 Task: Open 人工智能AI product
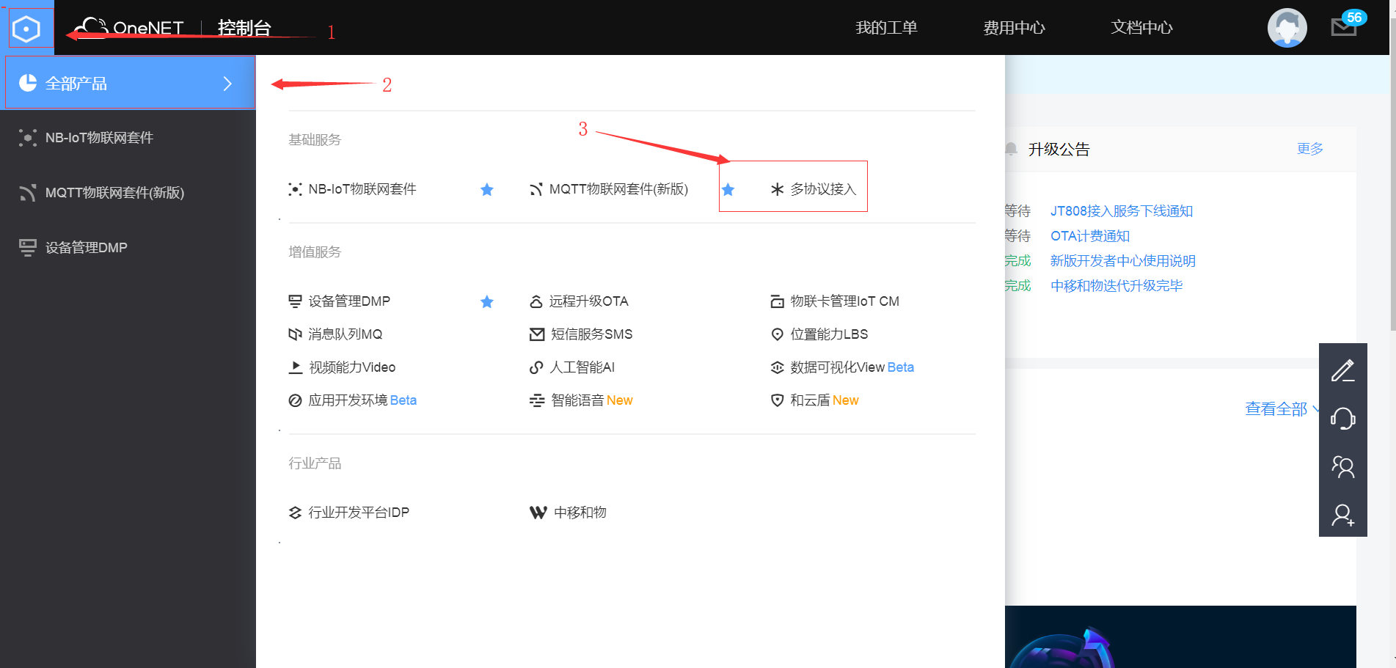point(572,367)
